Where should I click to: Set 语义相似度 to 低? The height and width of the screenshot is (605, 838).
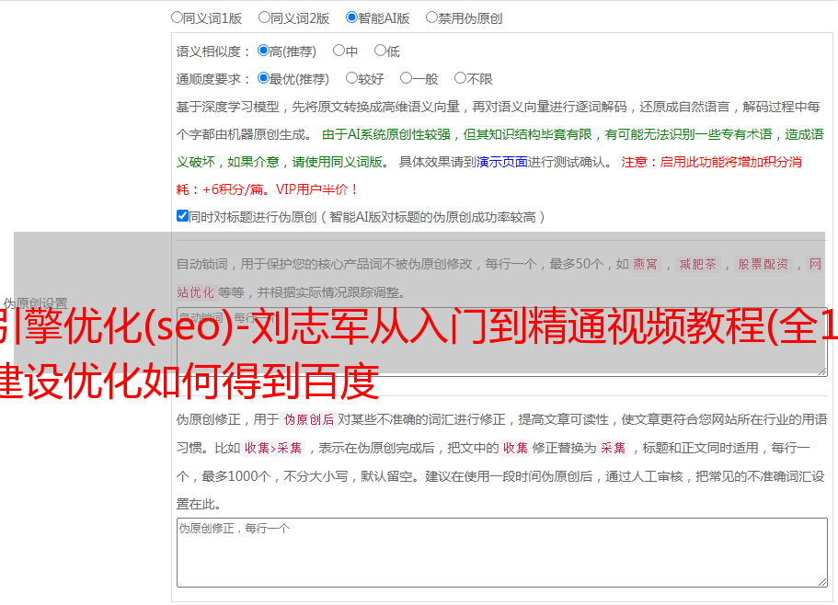click(x=380, y=51)
